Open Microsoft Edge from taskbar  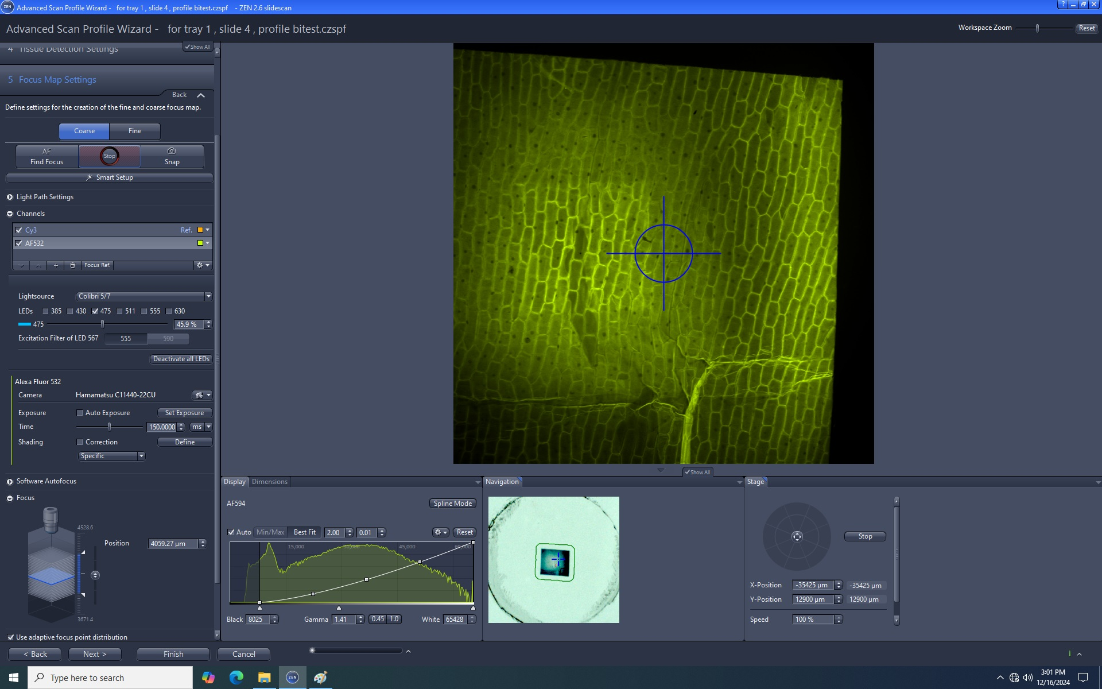(x=236, y=678)
